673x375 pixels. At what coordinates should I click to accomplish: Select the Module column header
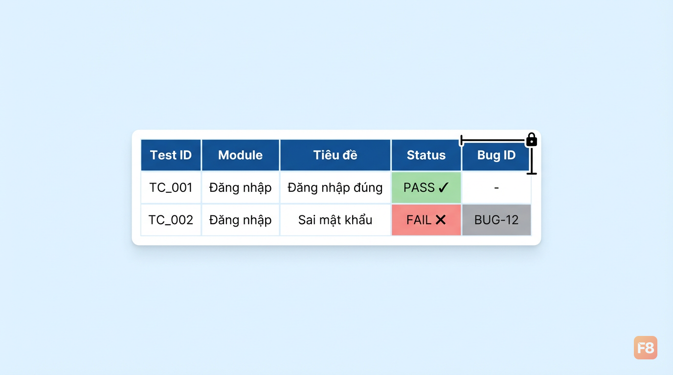[x=240, y=155]
